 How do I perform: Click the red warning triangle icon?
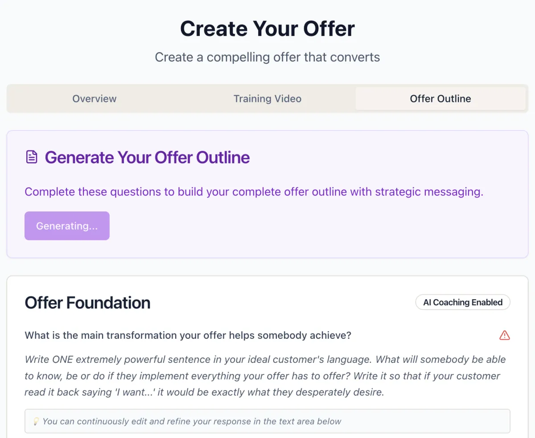point(504,335)
